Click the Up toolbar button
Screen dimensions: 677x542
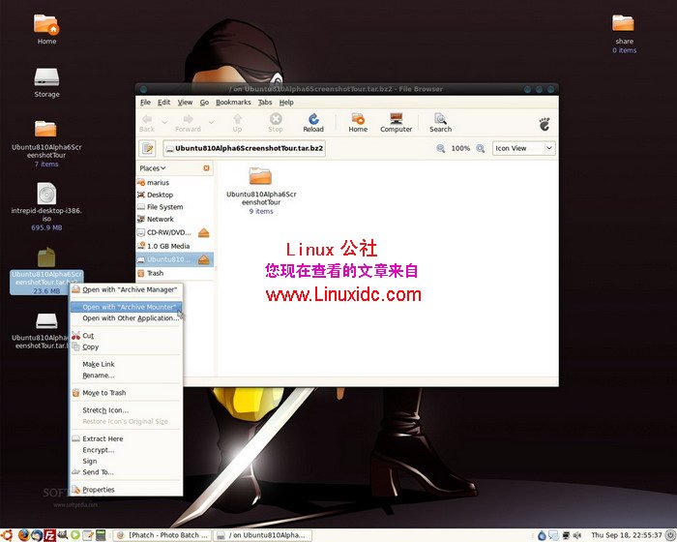pos(237,123)
